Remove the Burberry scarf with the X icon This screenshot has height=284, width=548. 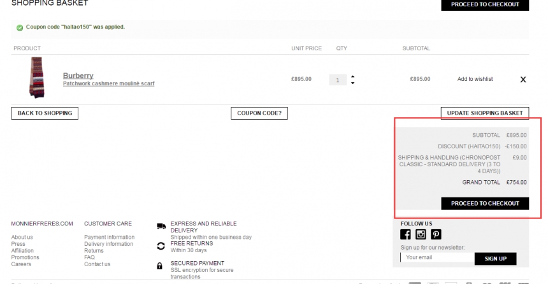(x=523, y=80)
